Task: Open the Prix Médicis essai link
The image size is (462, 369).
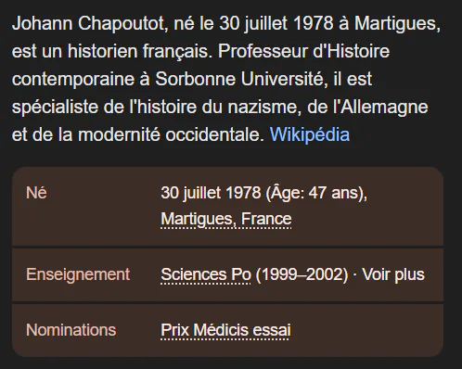Action: tap(225, 330)
